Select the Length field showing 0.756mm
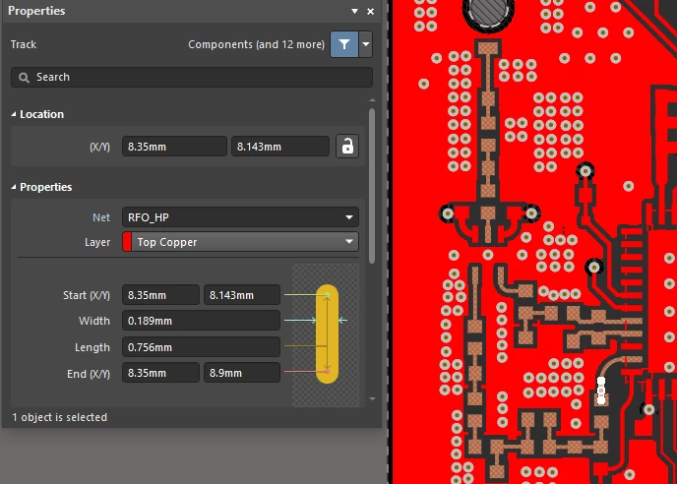The width and height of the screenshot is (677, 484). pyautogui.click(x=201, y=347)
